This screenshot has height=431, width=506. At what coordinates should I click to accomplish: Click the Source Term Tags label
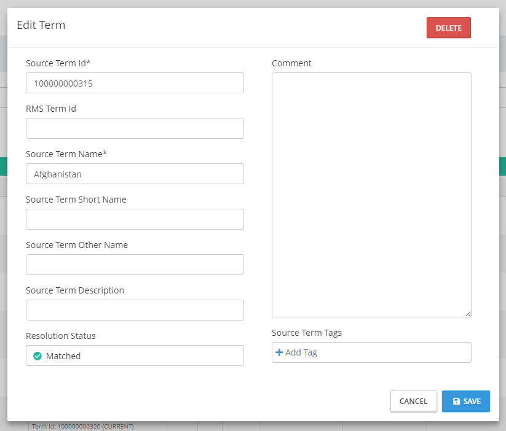pyautogui.click(x=307, y=333)
